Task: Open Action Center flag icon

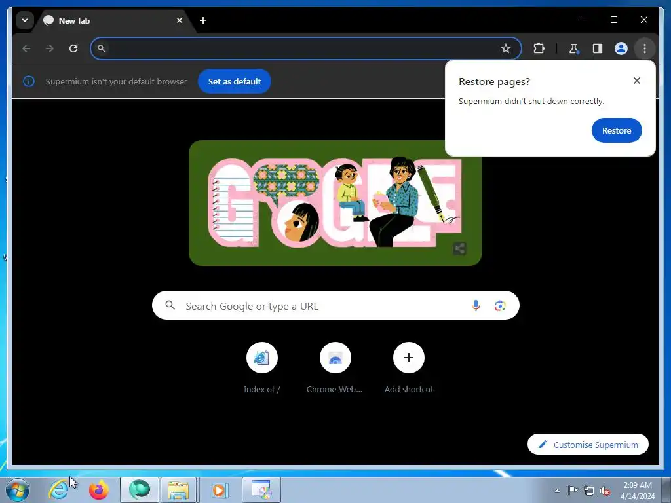Action: point(573,491)
